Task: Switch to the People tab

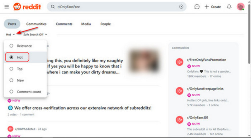Action: point(105,24)
